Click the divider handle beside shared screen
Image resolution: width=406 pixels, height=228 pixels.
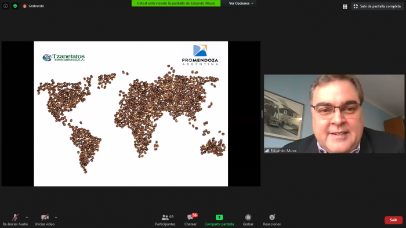tap(262, 114)
